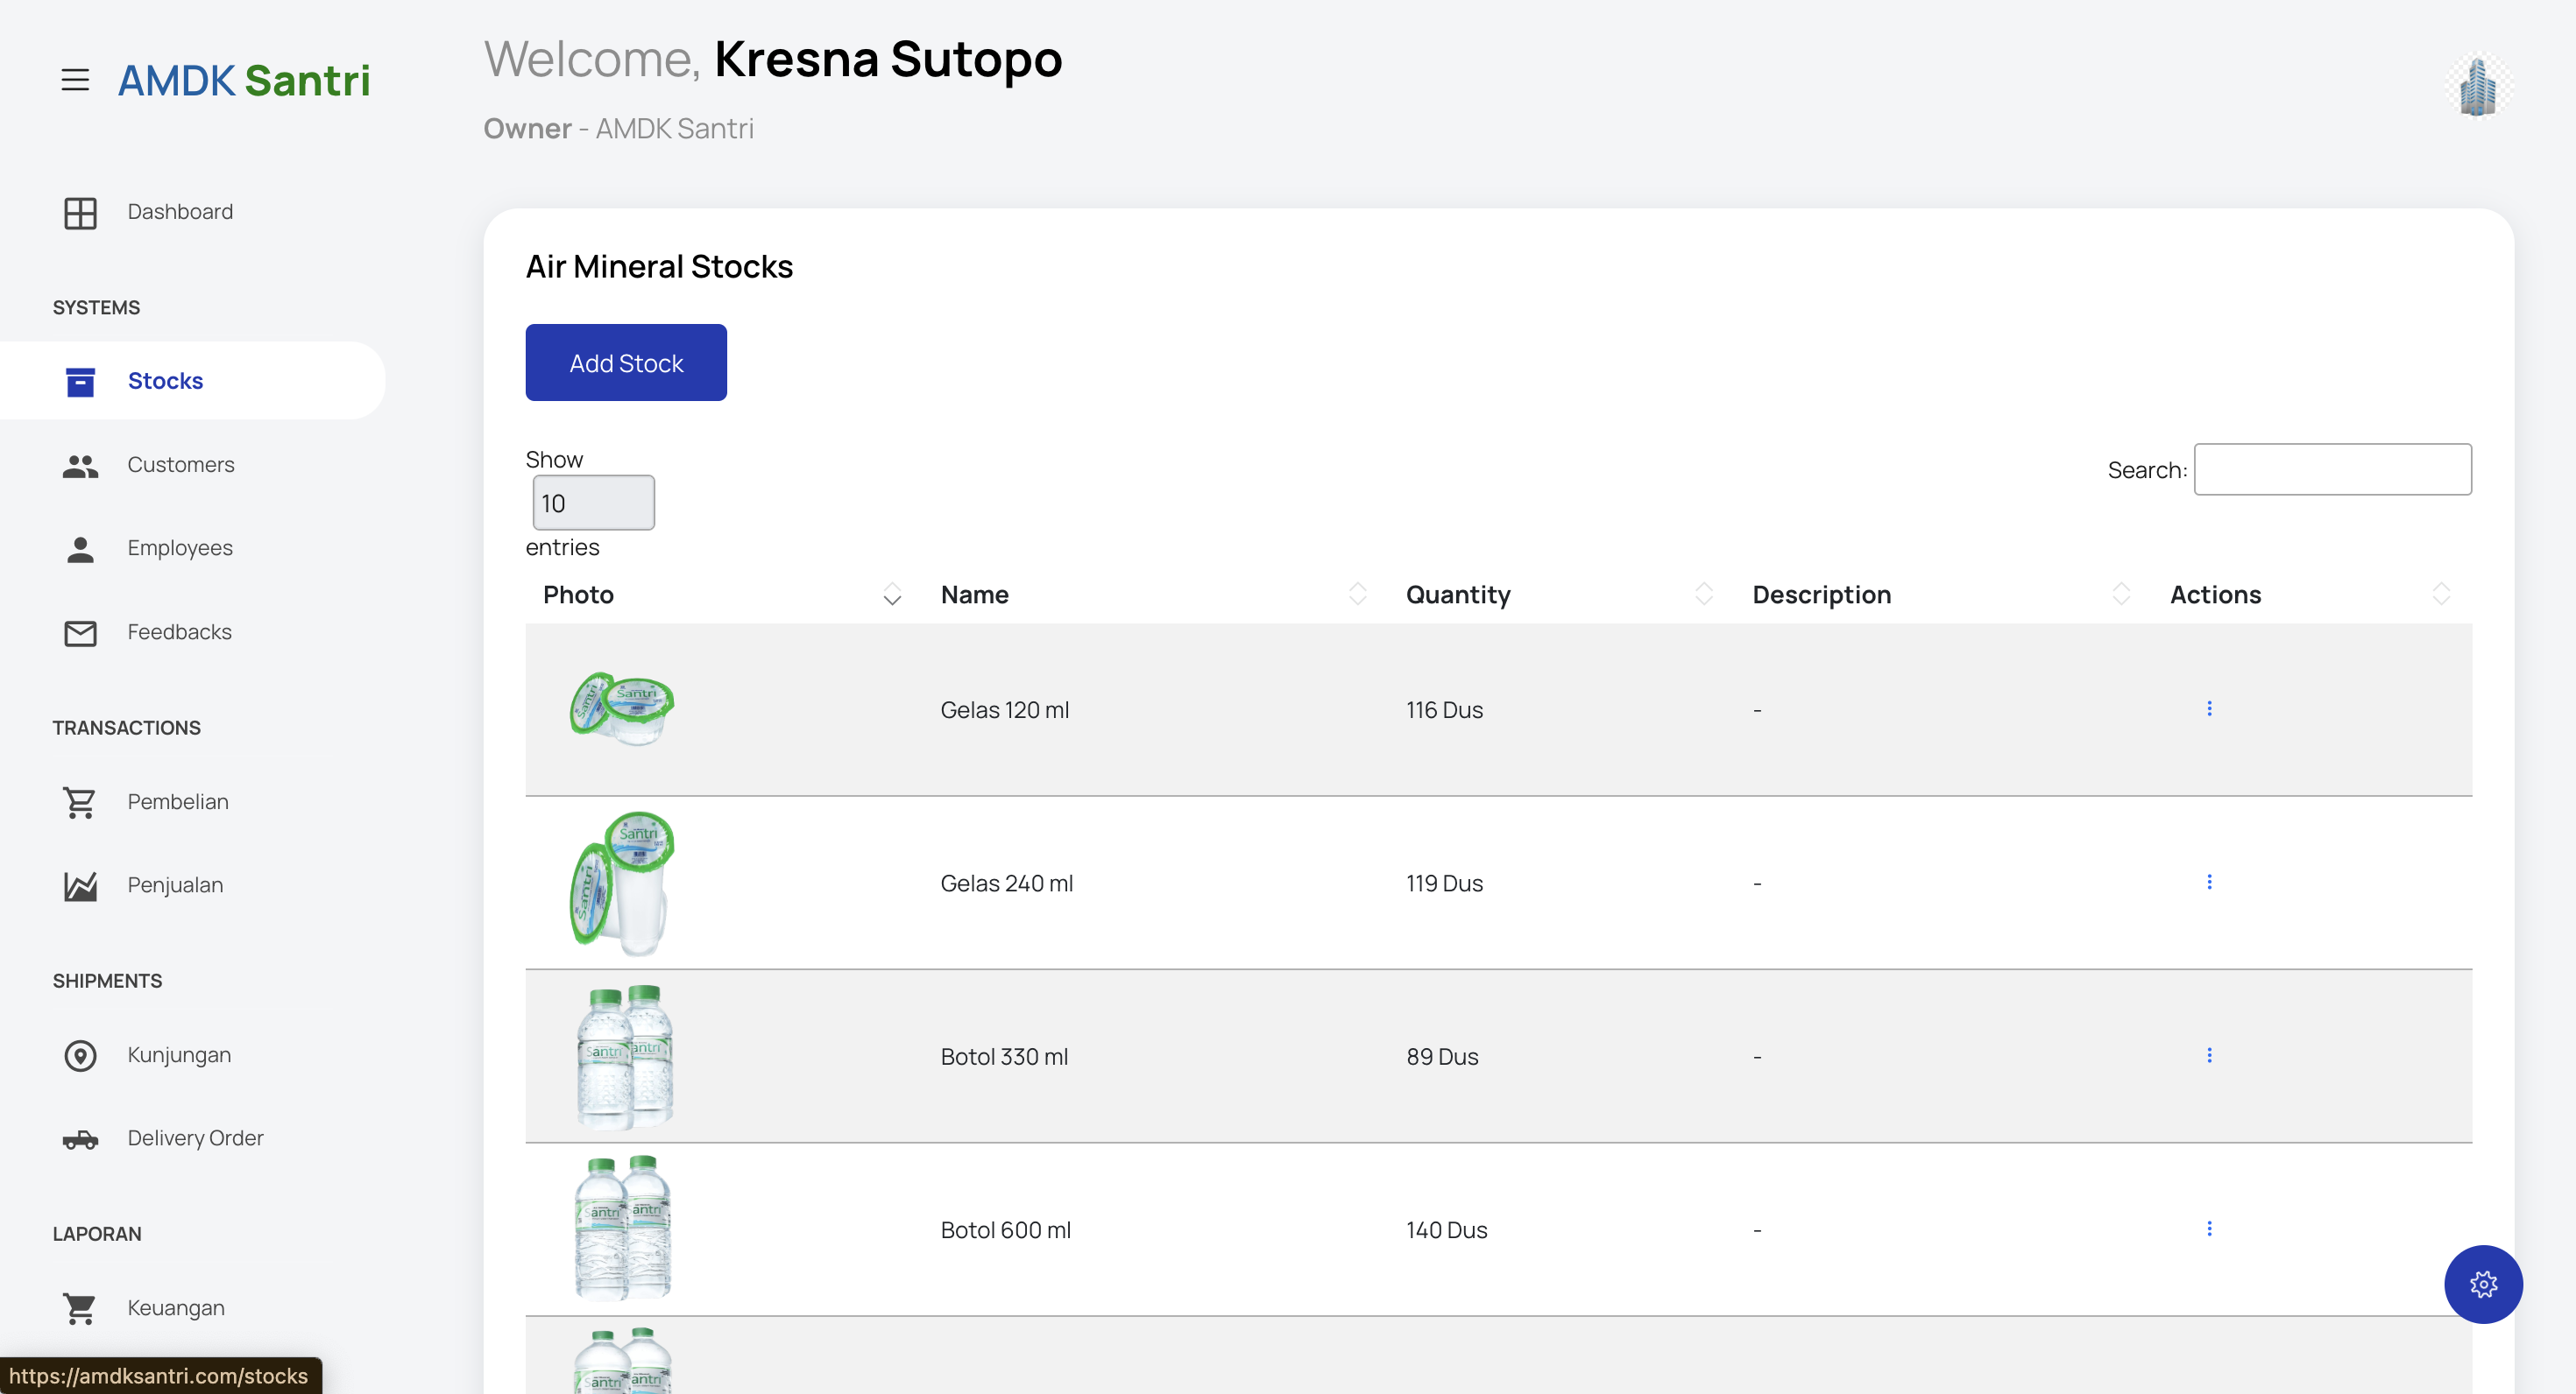
Task: Sort table by Quantity column
Action: (1458, 595)
